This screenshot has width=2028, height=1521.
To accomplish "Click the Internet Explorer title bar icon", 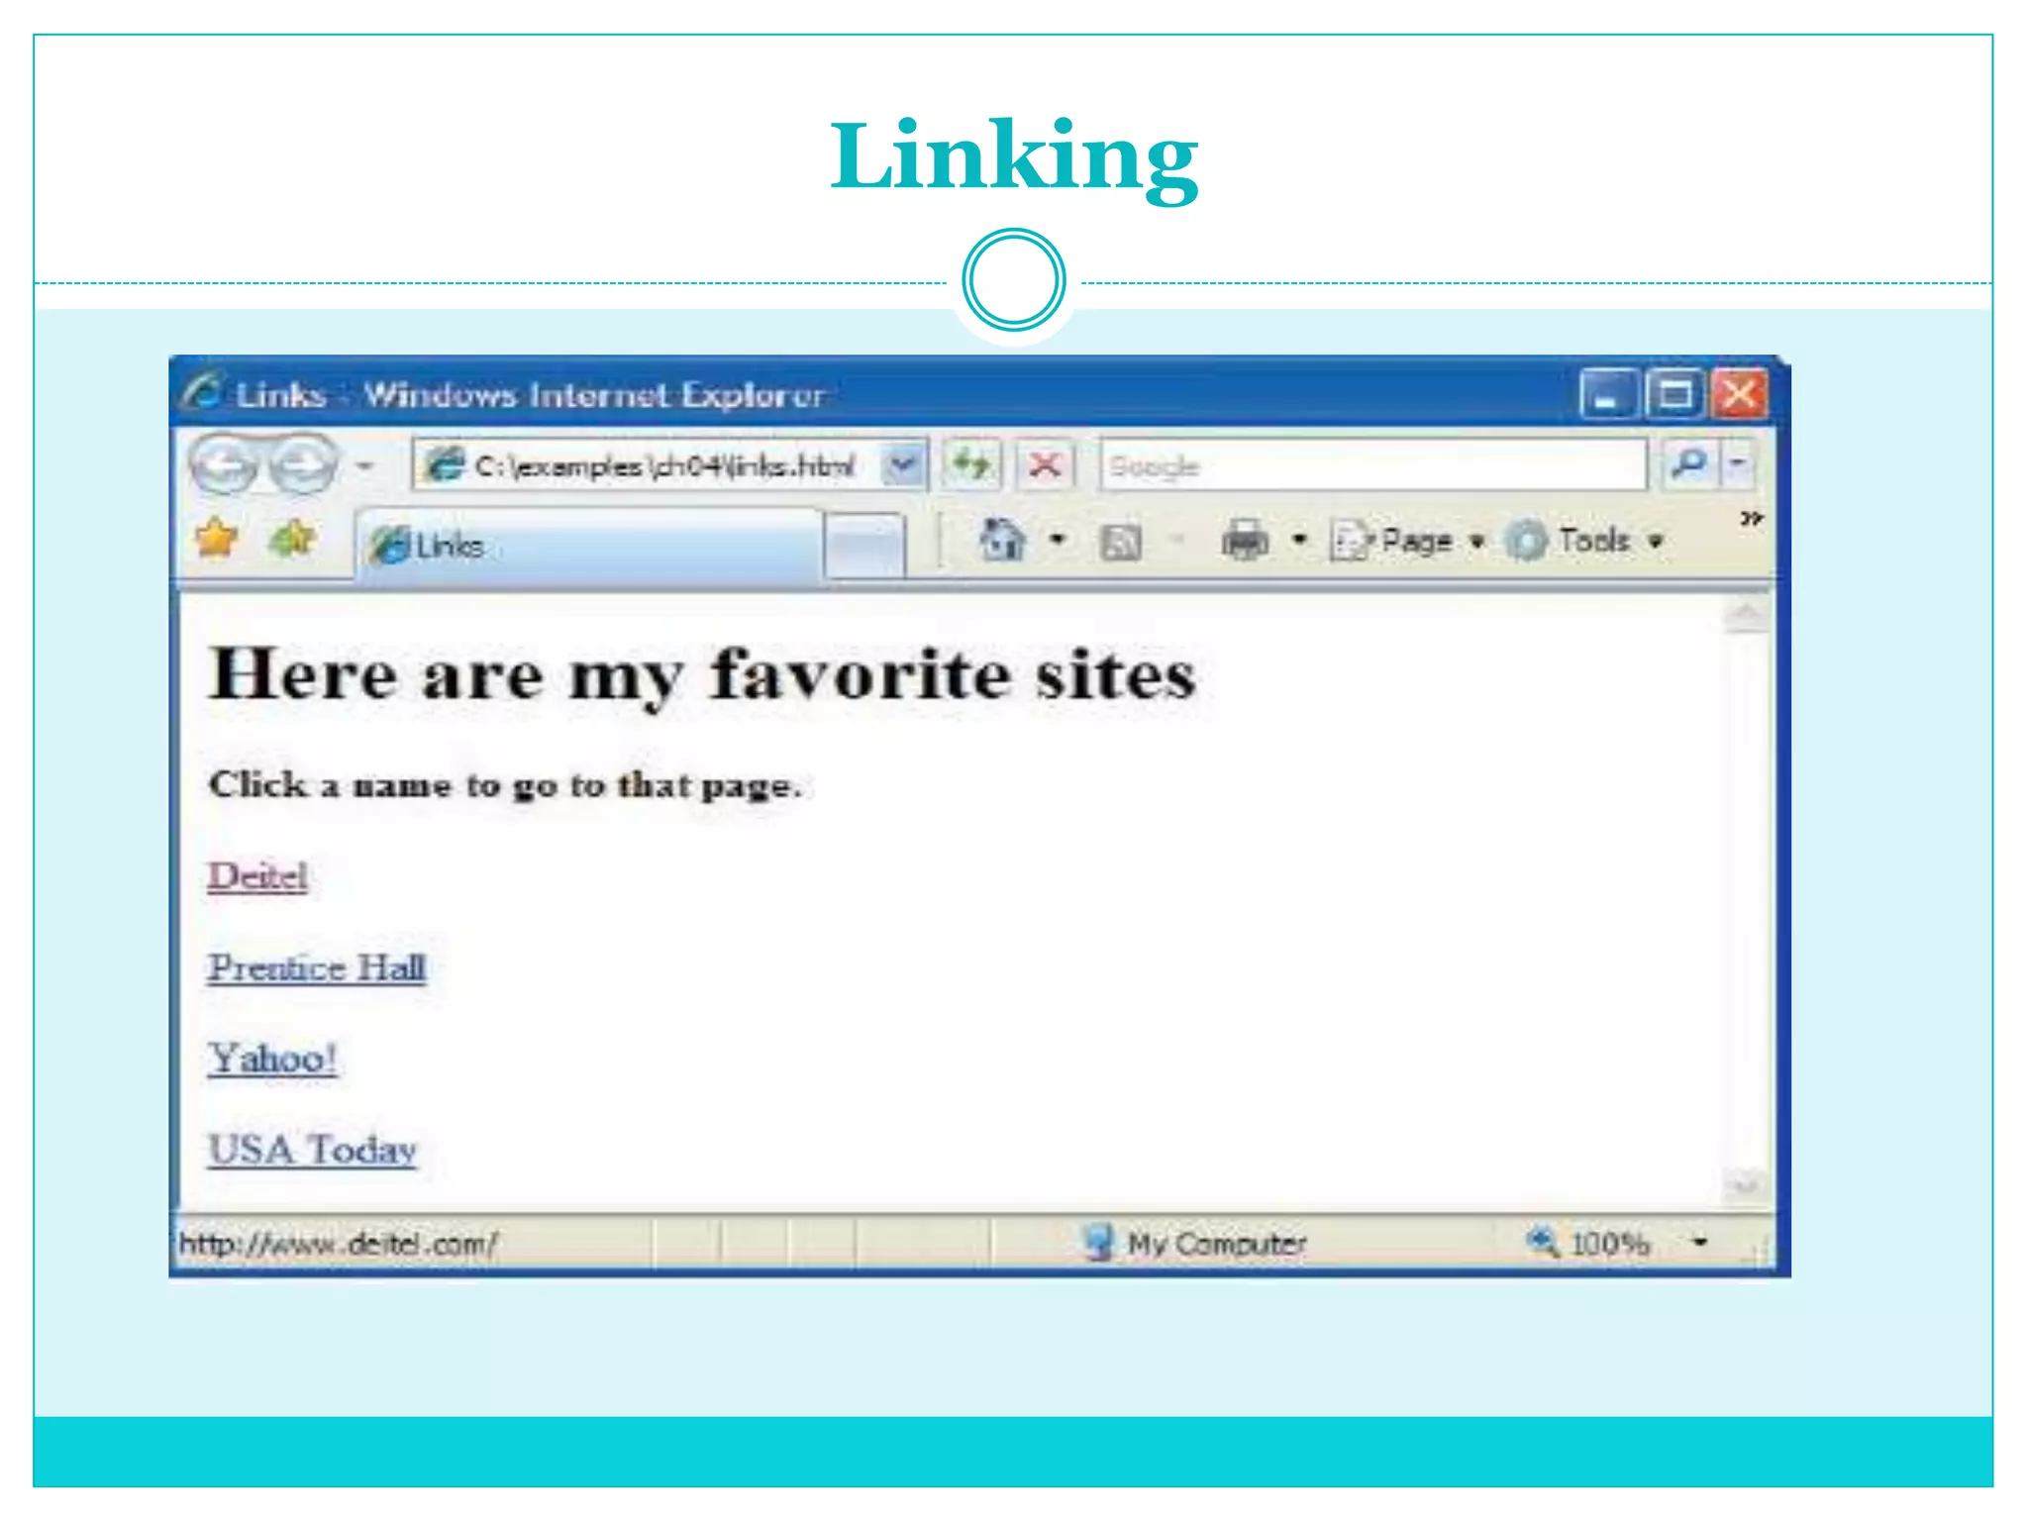I will coord(202,392).
